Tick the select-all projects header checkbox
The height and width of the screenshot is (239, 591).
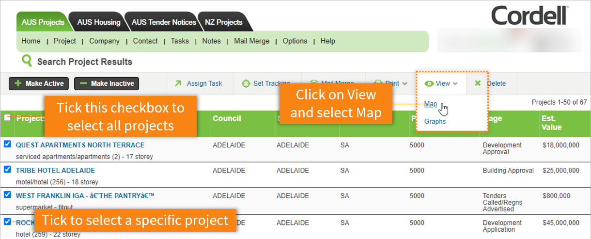[7, 117]
